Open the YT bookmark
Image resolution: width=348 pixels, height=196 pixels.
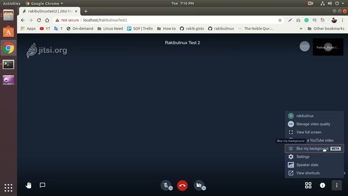tap(45, 28)
